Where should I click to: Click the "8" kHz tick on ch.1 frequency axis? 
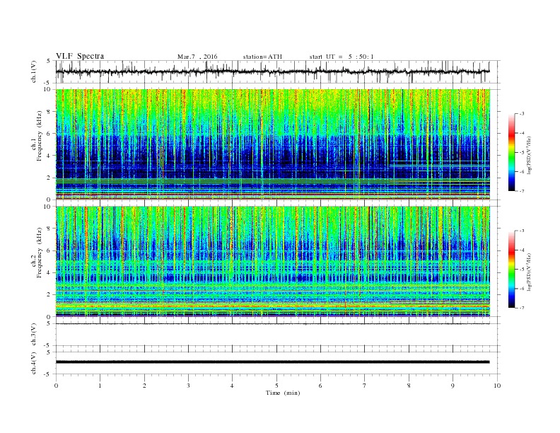pyautogui.click(x=49, y=112)
